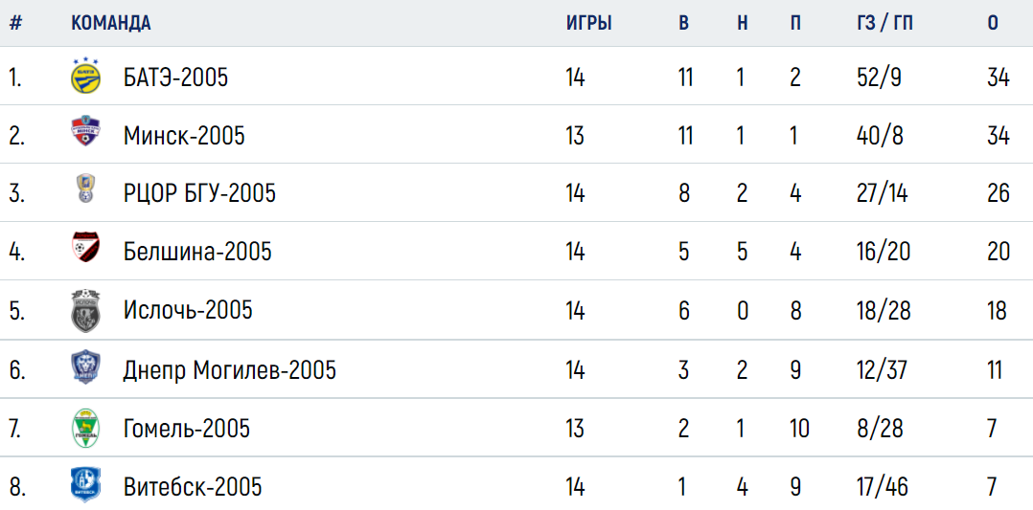Select the 52/9 goals cell for БАТЭ-2005

pos(876,78)
